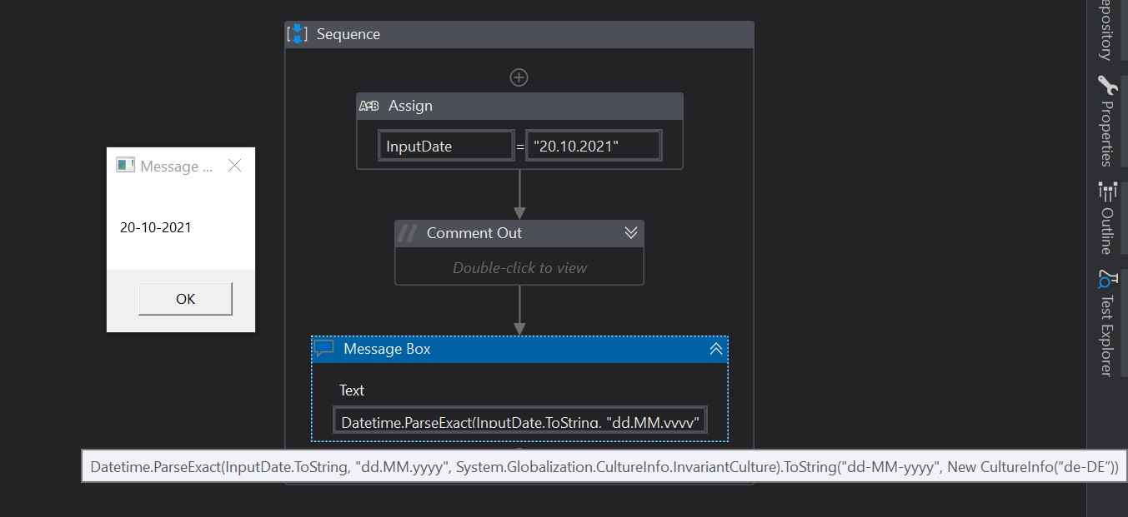Click the Sequence activity icon
1128x517 pixels.
tap(297, 34)
